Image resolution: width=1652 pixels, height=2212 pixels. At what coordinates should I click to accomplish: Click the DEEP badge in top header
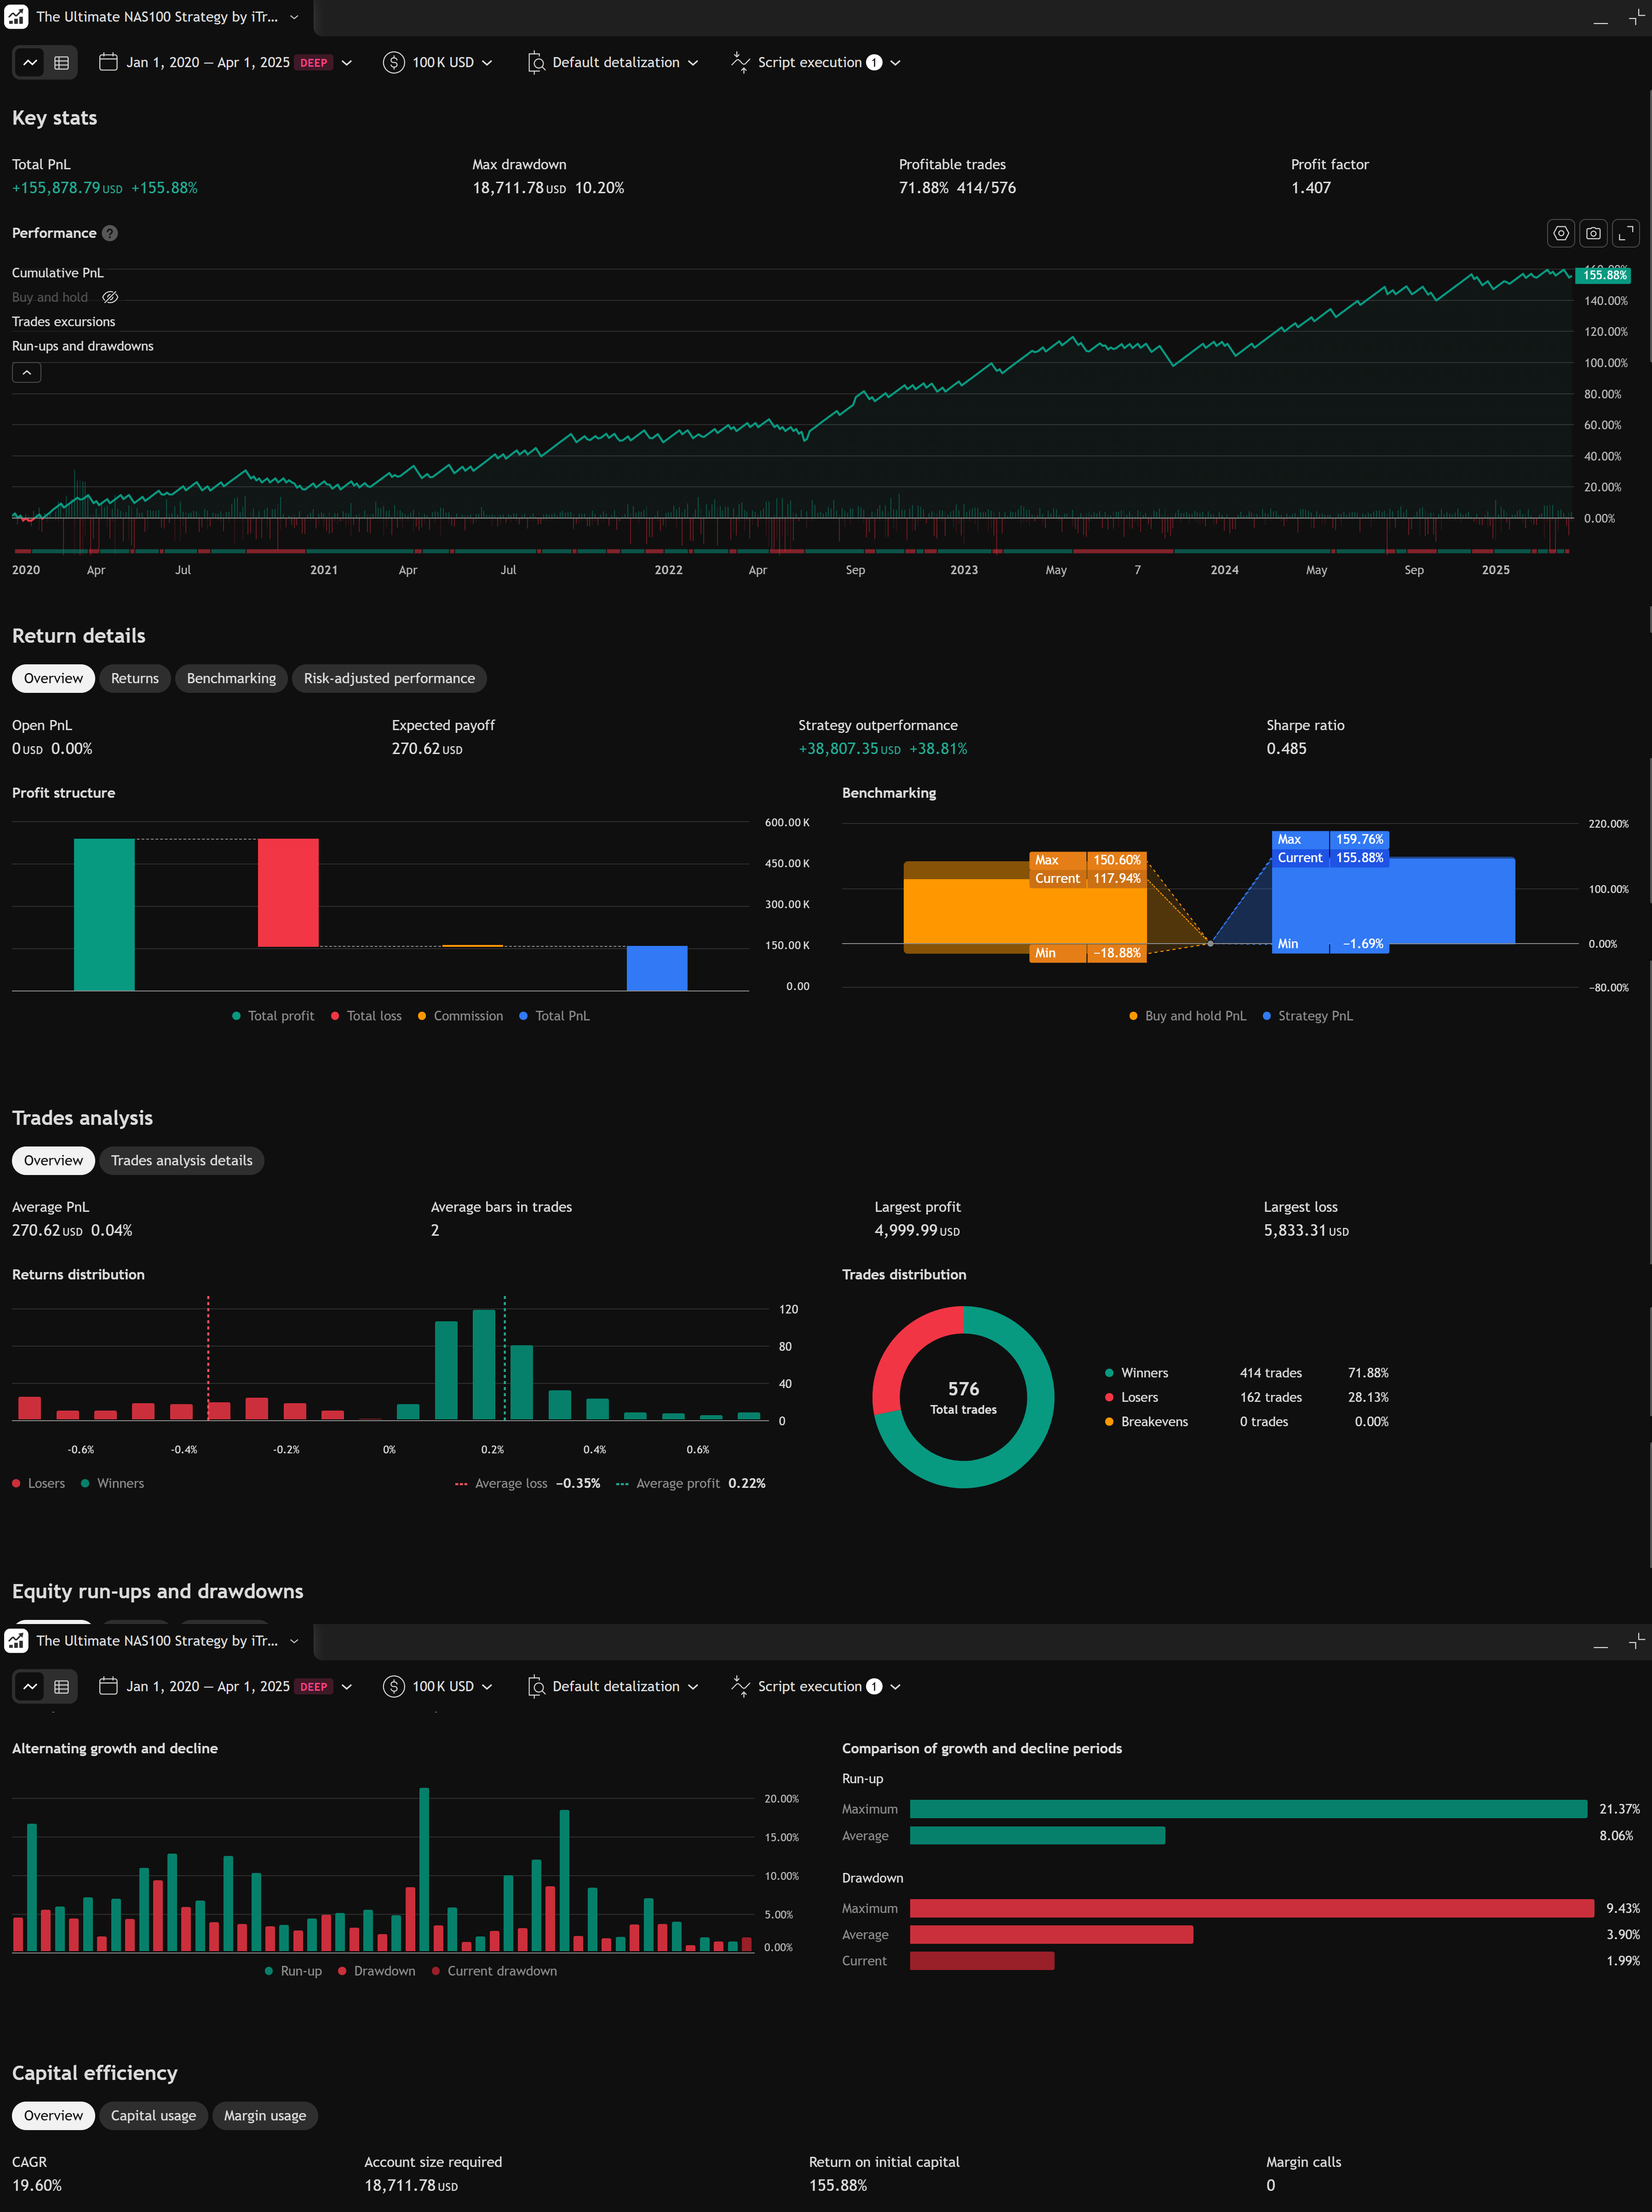(314, 62)
